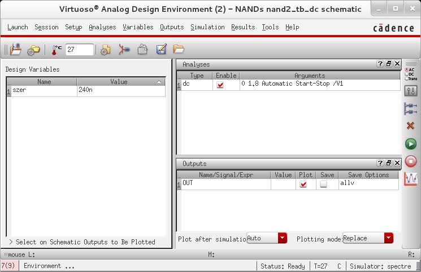
Task: Open the Session menu
Action: 46,27
